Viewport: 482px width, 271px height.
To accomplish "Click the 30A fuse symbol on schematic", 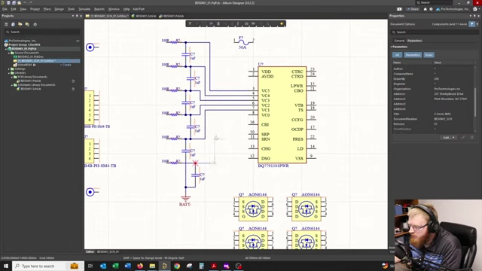I will coord(243,41).
